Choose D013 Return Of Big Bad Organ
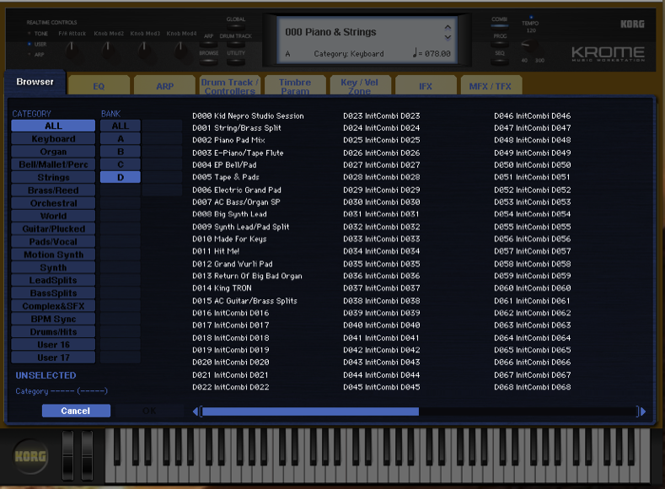The image size is (665, 489). pos(247,276)
